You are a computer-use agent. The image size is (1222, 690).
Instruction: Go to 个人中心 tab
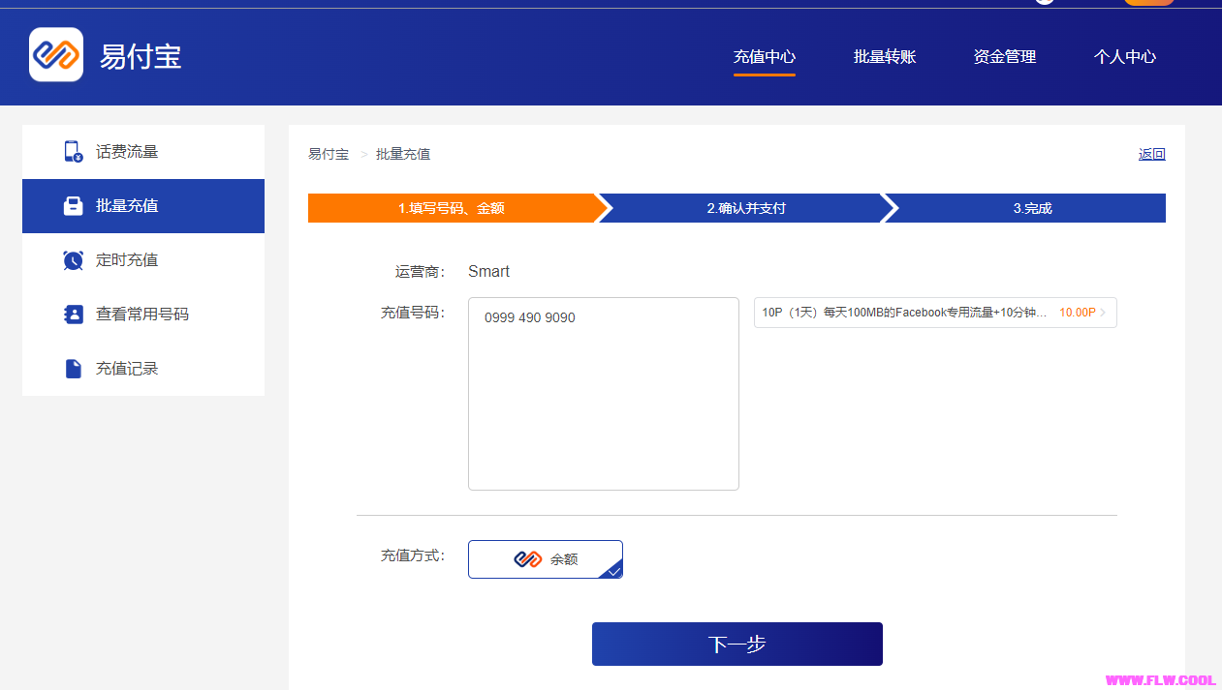point(1125,57)
